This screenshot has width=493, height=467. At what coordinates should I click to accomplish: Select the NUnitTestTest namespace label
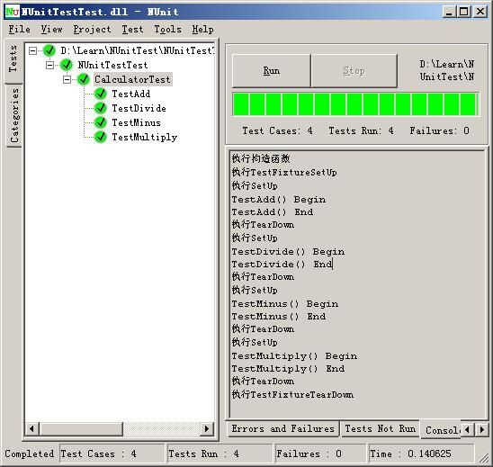[x=112, y=65]
